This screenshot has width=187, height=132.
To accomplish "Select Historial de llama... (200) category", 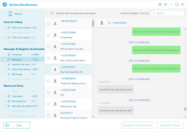I will coord(22,69).
